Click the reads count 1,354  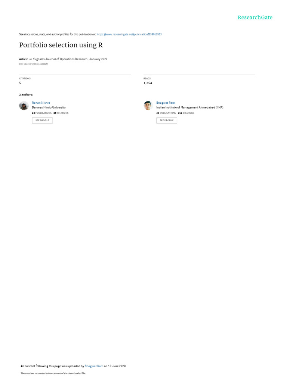coord(148,83)
